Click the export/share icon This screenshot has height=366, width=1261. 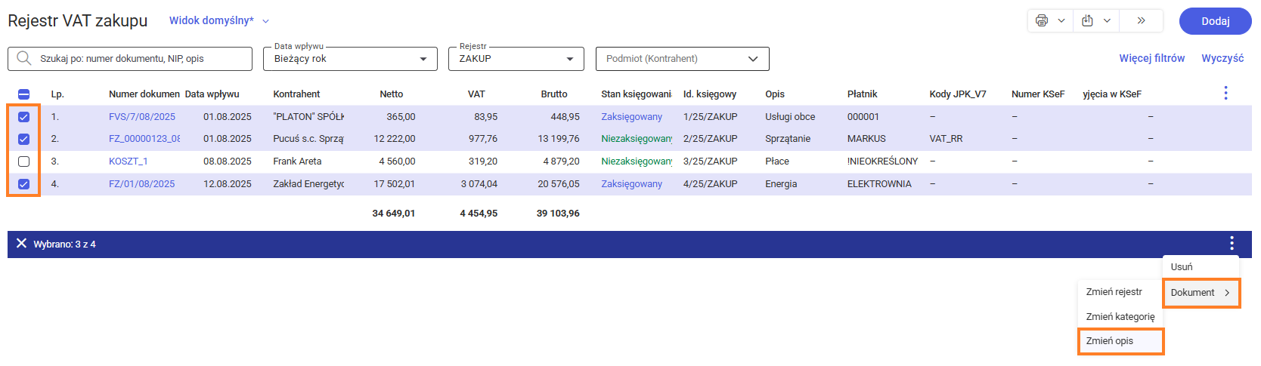pos(1087,21)
